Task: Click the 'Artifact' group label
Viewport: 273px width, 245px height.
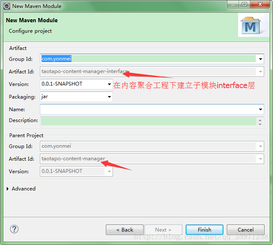Action: [x=18, y=48]
